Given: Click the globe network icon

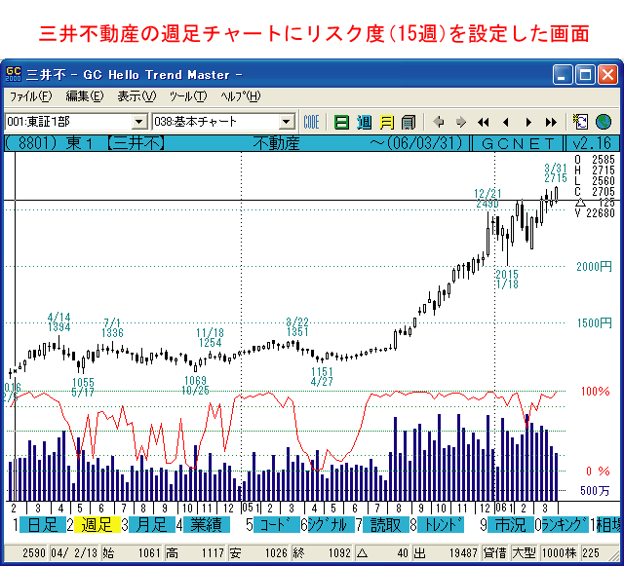Looking at the screenshot, I should tap(604, 122).
